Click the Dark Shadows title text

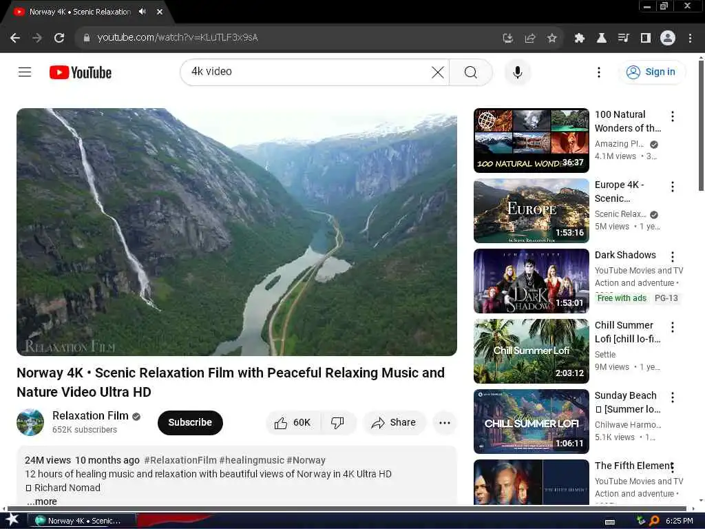(625, 255)
